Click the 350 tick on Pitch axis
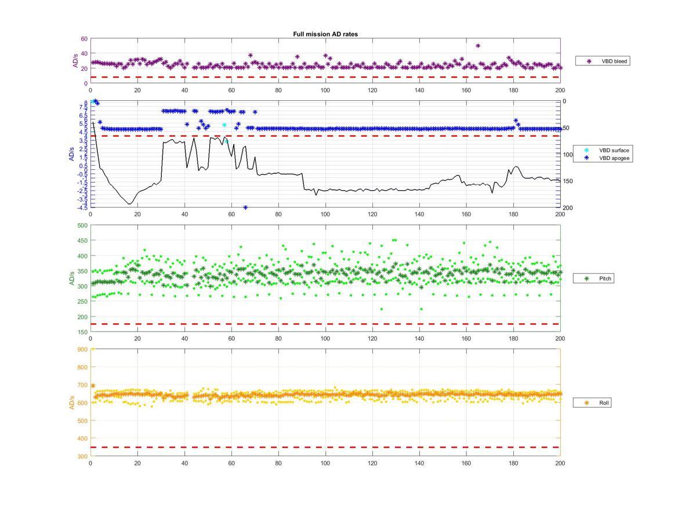 pyautogui.click(x=82, y=271)
